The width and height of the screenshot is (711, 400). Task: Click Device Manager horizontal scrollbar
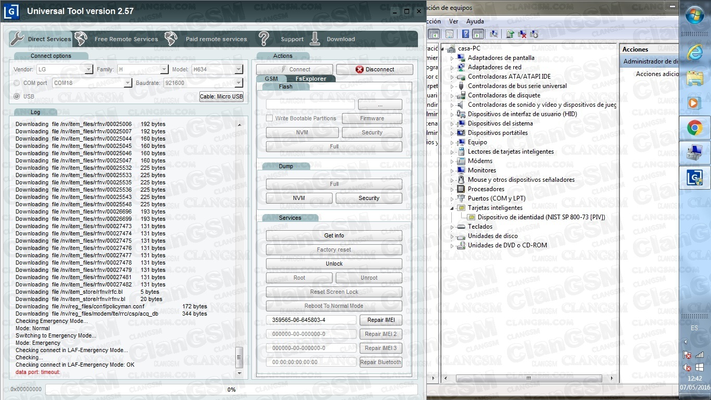[528, 378]
